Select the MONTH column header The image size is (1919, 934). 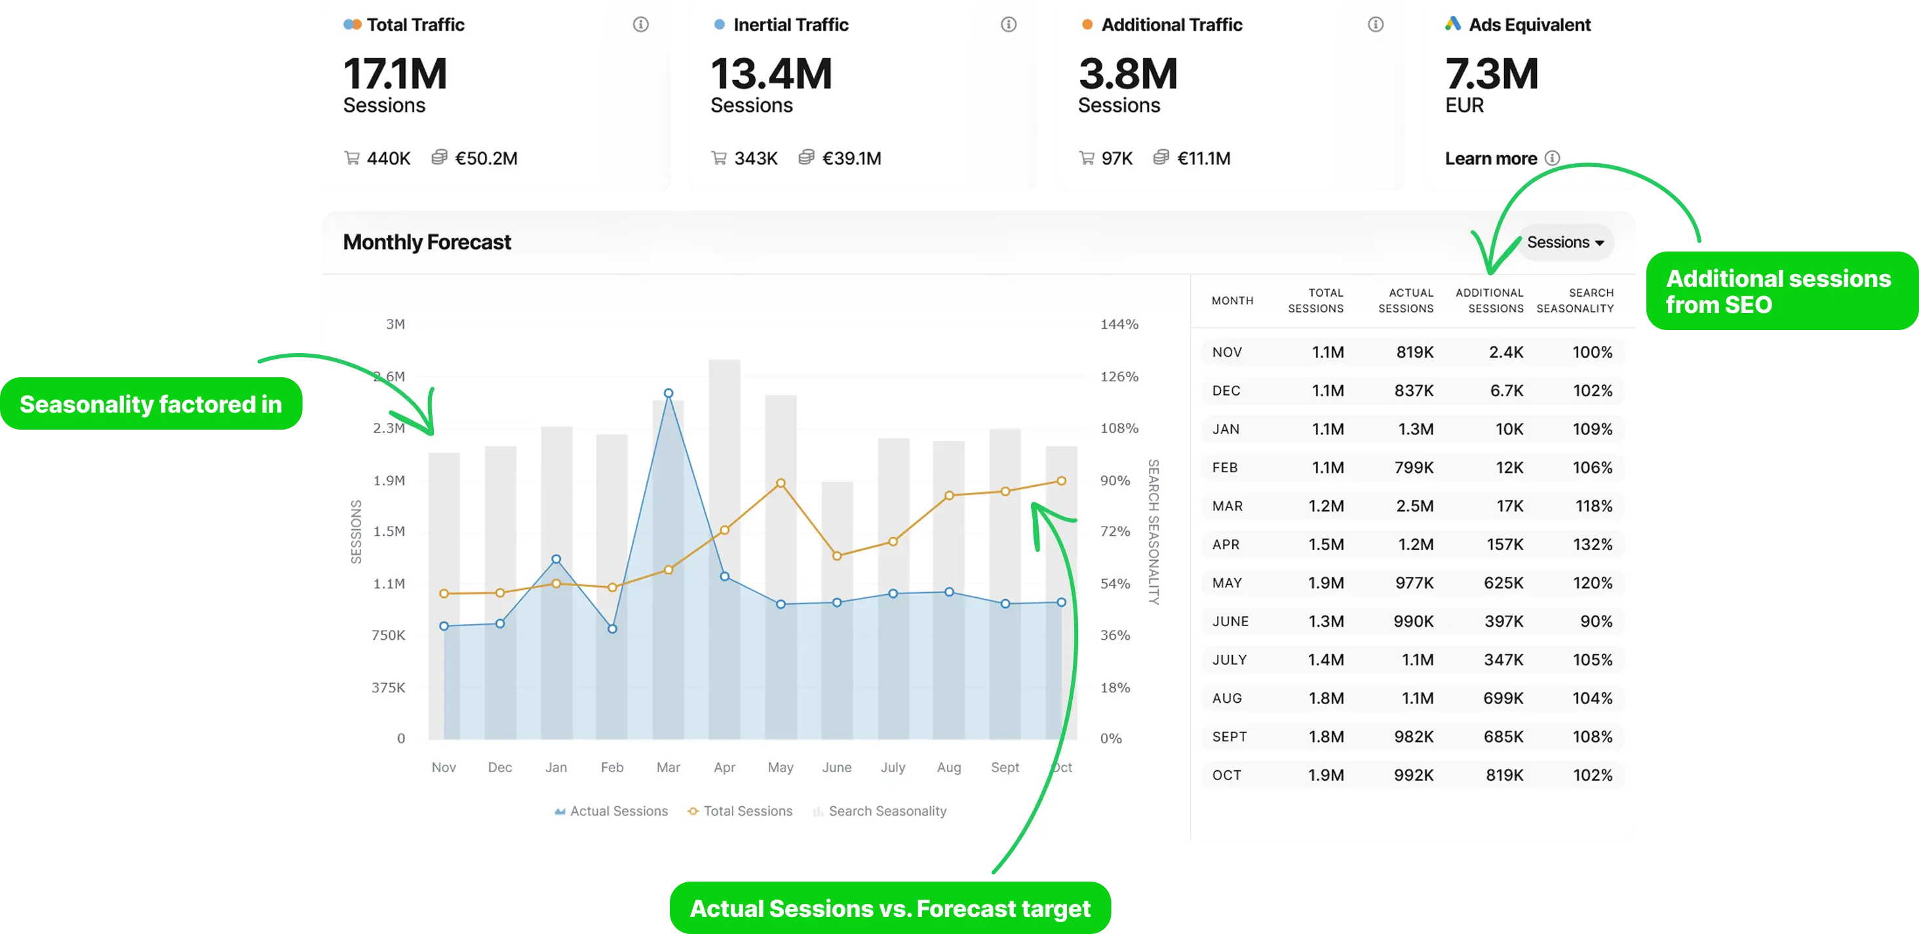tap(1233, 300)
